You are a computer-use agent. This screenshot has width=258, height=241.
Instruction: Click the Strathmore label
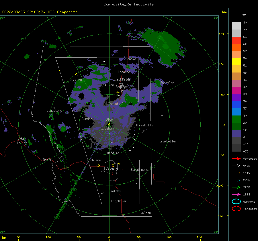(139, 170)
